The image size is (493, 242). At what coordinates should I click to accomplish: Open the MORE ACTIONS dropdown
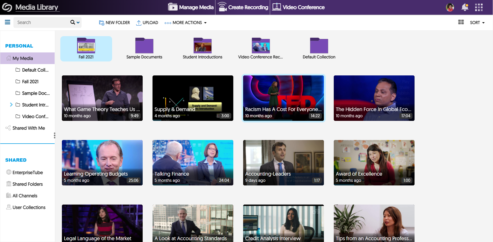(185, 23)
